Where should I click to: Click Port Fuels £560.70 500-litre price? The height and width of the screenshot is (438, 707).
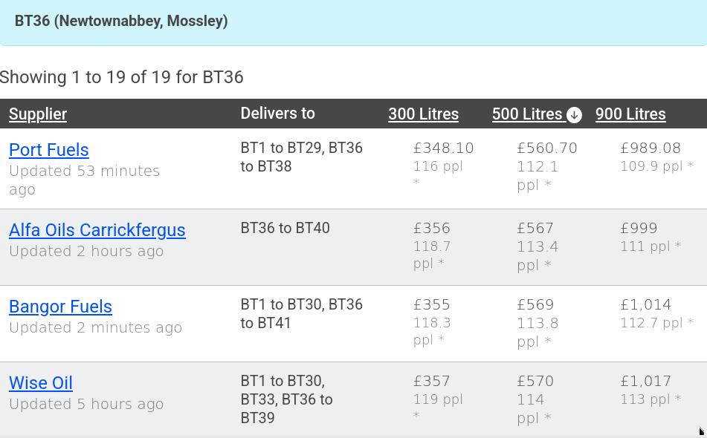click(547, 148)
